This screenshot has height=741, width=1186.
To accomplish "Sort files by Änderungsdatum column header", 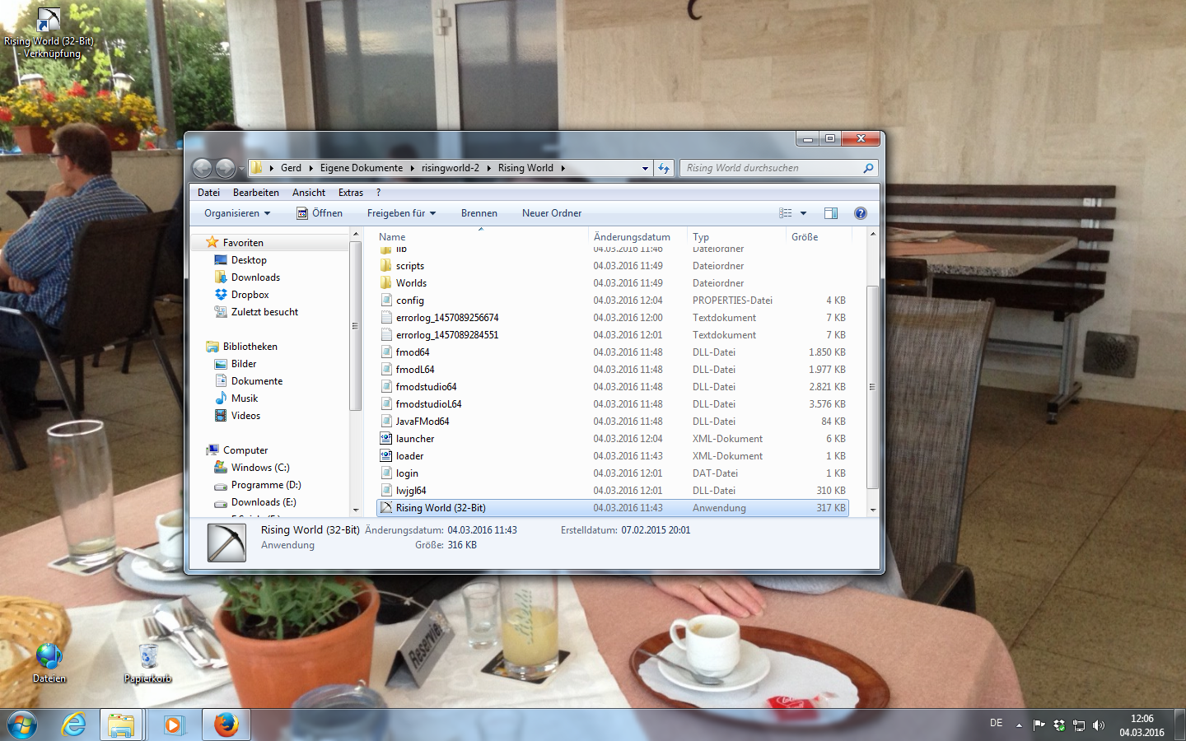I will coord(632,237).
